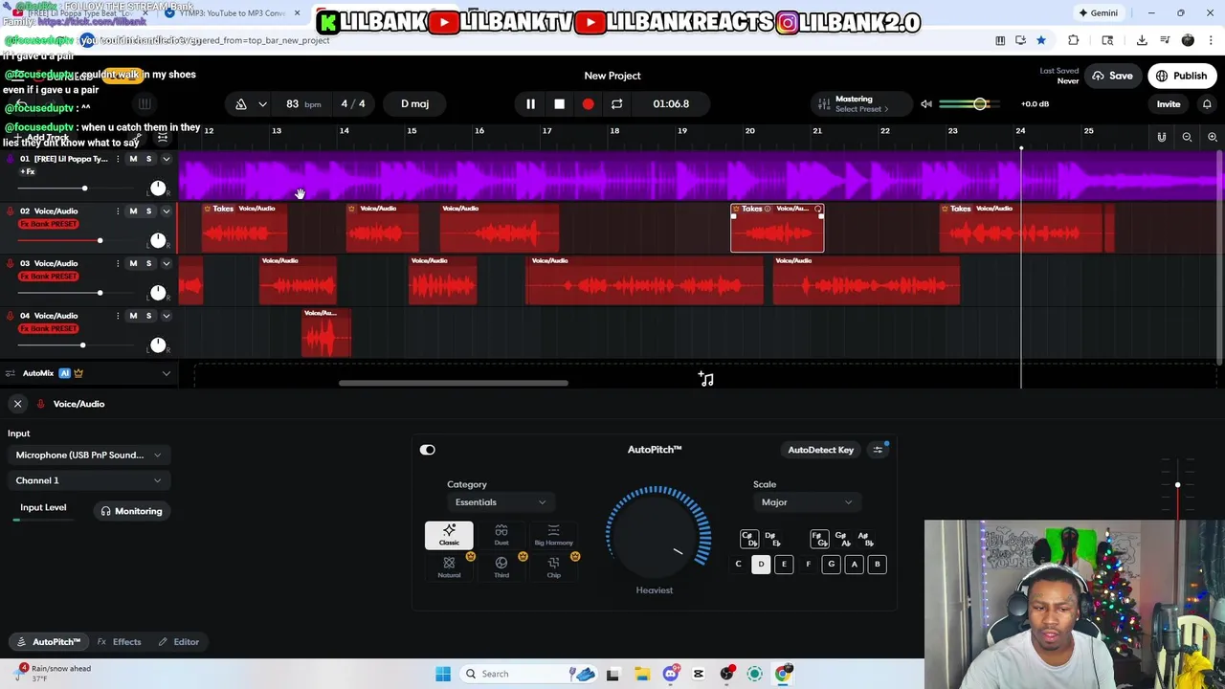This screenshot has height=689, width=1225.
Task: Close the Voice/Audio panel
Action: (17, 404)
